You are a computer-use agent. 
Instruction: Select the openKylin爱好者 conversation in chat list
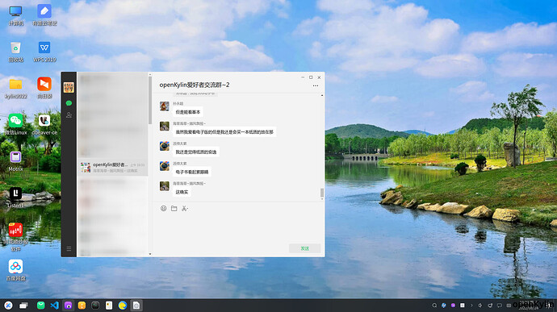point(112,167)
